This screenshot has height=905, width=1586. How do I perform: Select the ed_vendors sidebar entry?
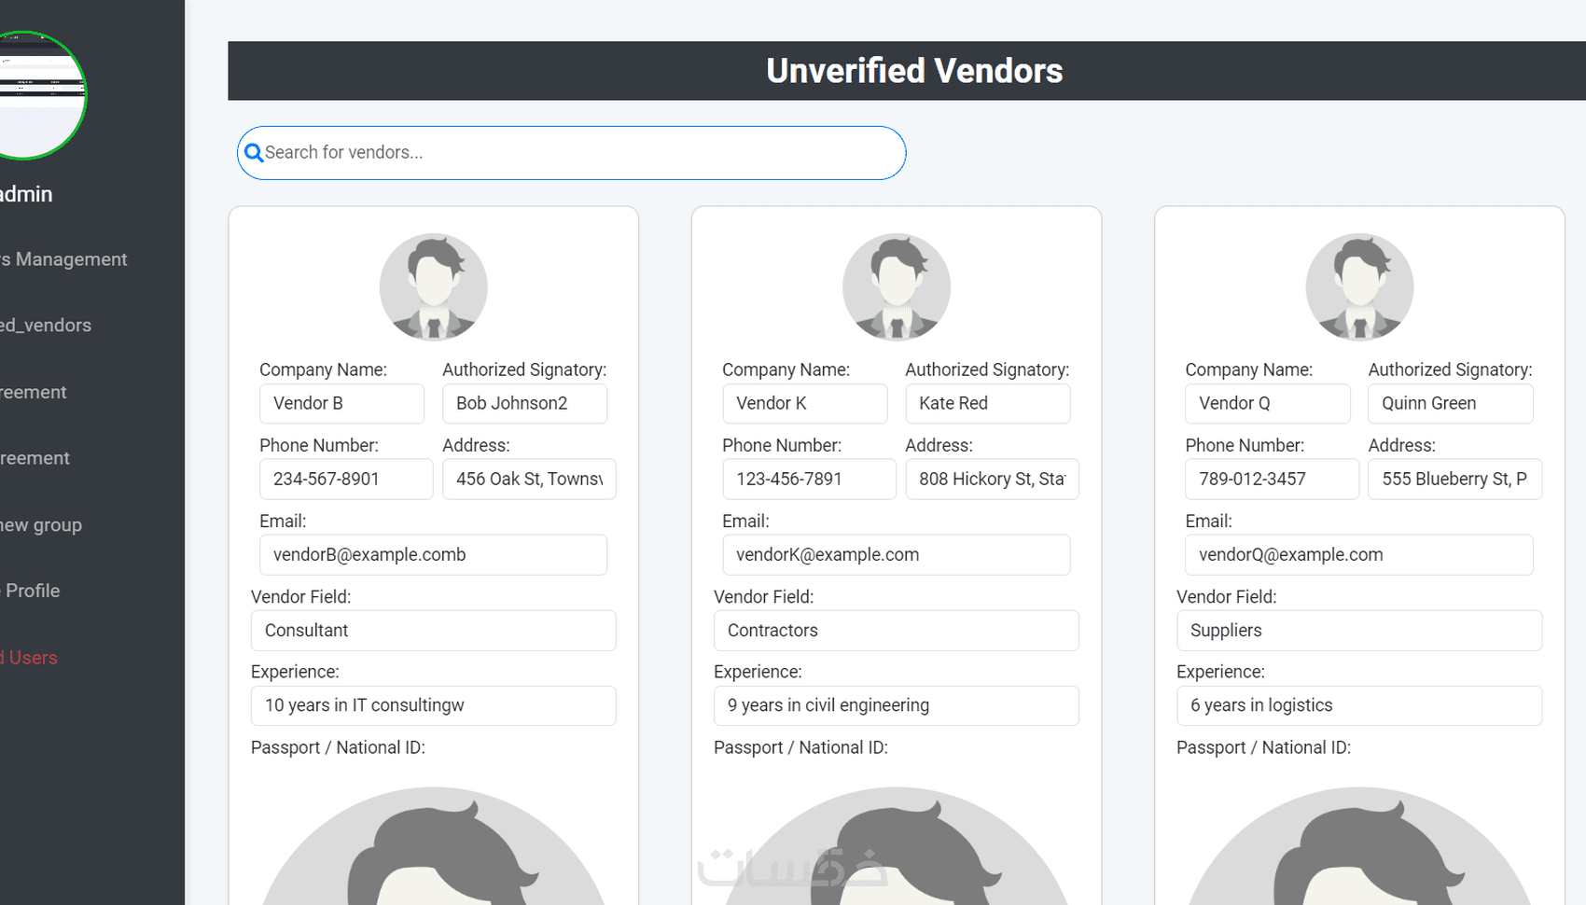pyautogui.click(x=46, y=325)
